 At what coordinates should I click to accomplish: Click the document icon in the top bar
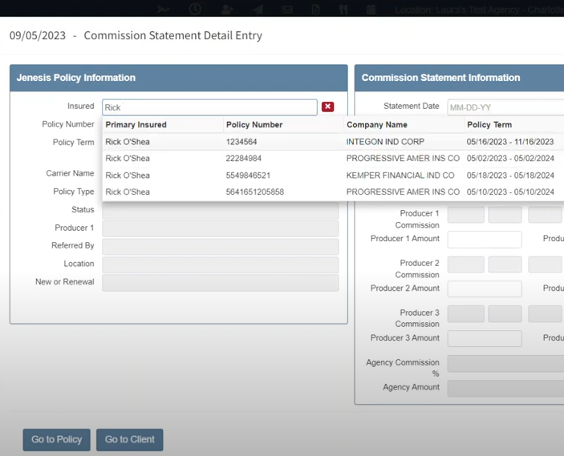tap(316, 10)
